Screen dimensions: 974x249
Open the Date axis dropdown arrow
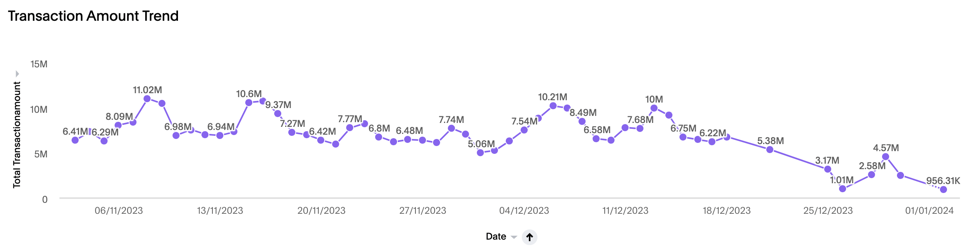pyautogui.click(x=514, y=237)
